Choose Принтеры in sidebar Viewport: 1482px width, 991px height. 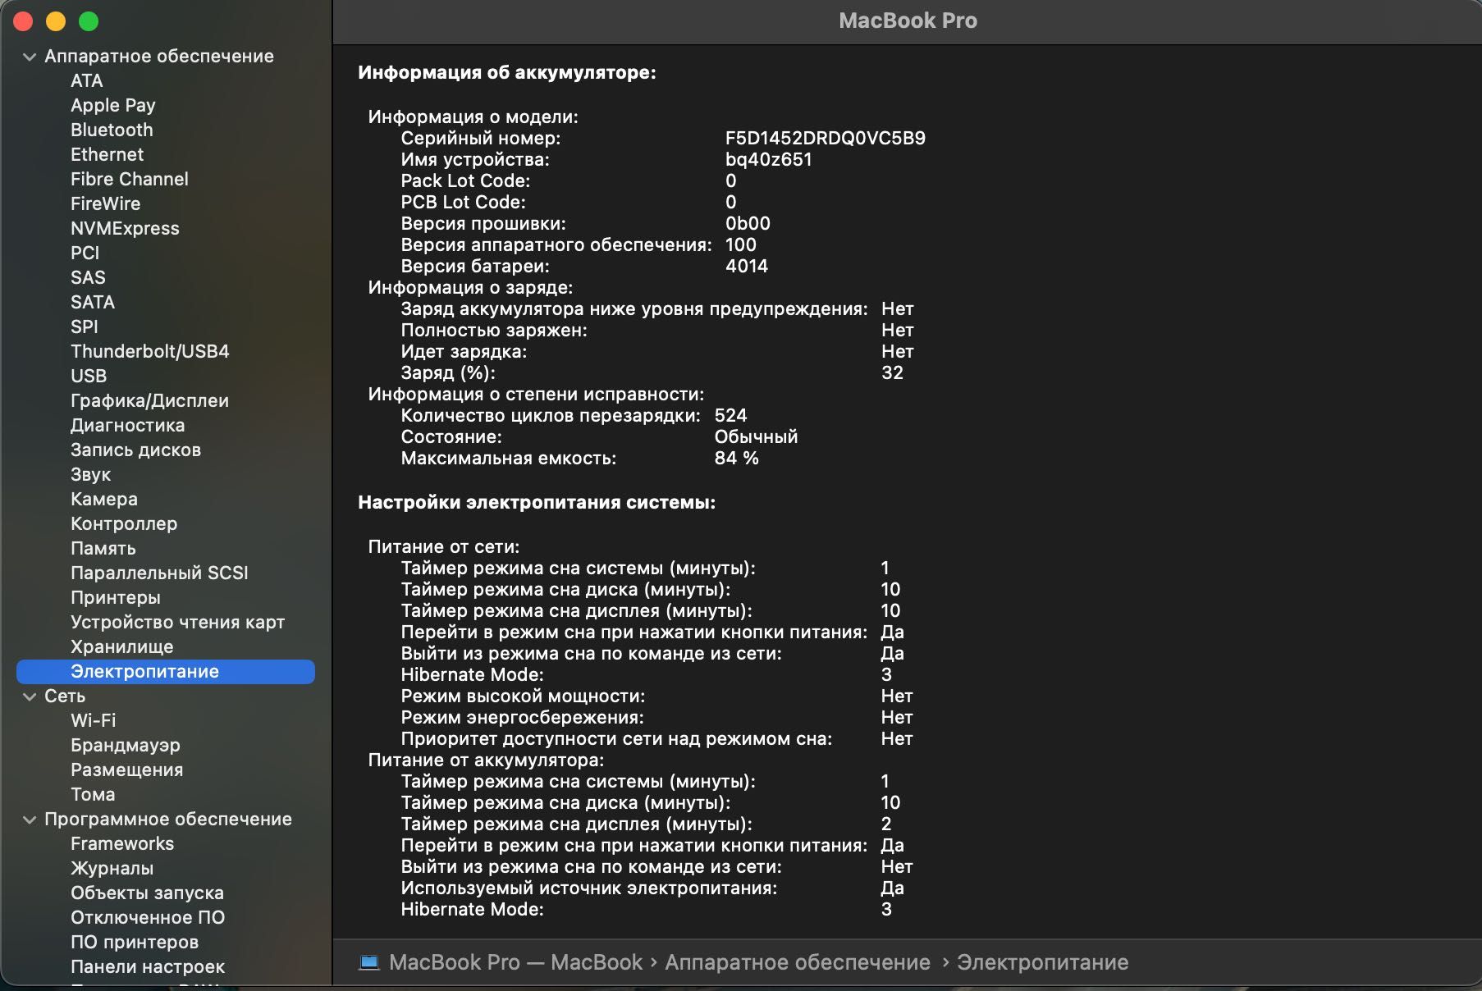point(116,597)
